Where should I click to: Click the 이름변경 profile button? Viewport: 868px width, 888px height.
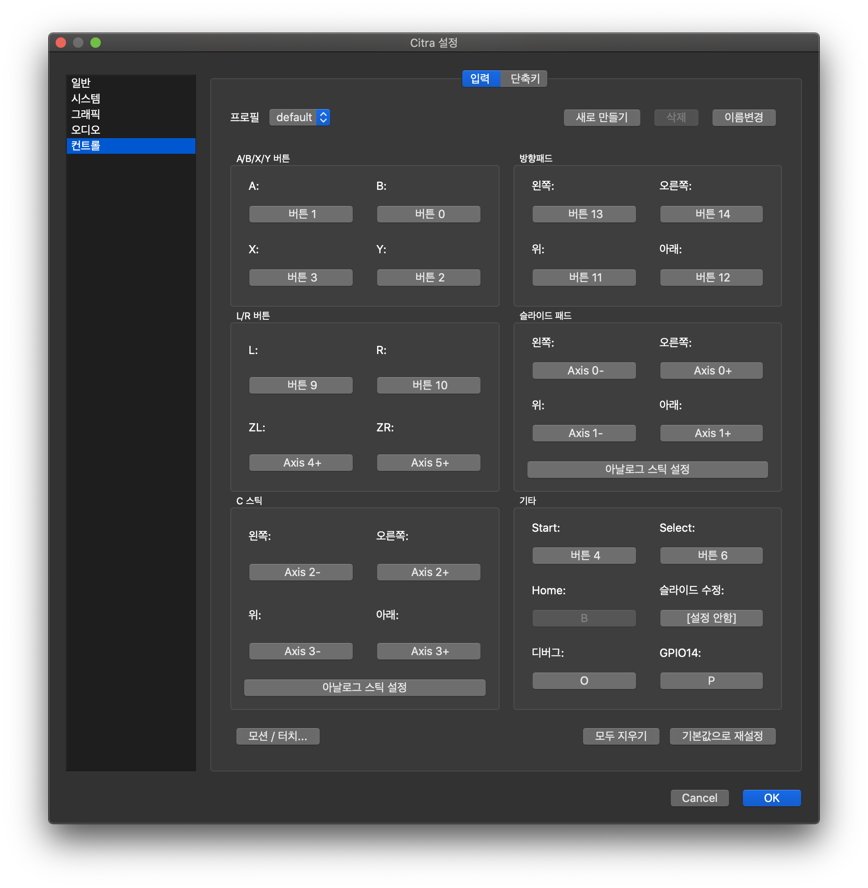coord(744,118)
